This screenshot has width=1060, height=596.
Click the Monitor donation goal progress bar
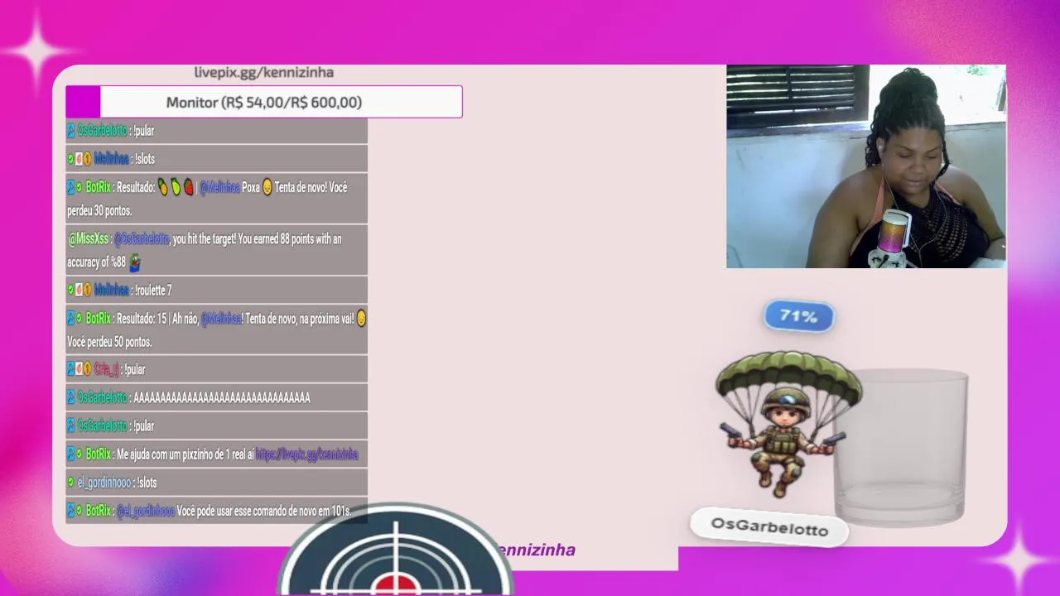pos(264,102)
